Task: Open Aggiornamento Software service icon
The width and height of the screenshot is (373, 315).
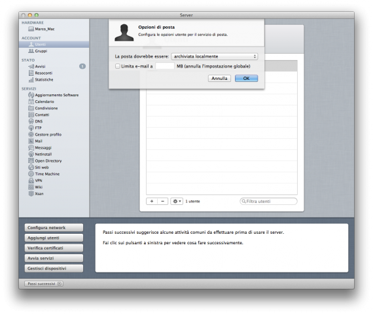Action: click(31, 95)
